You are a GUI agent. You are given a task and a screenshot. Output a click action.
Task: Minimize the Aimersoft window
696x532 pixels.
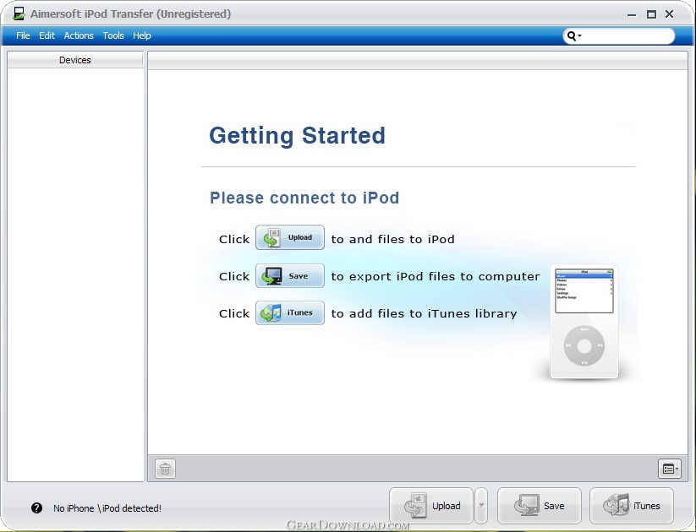[632, 14]
